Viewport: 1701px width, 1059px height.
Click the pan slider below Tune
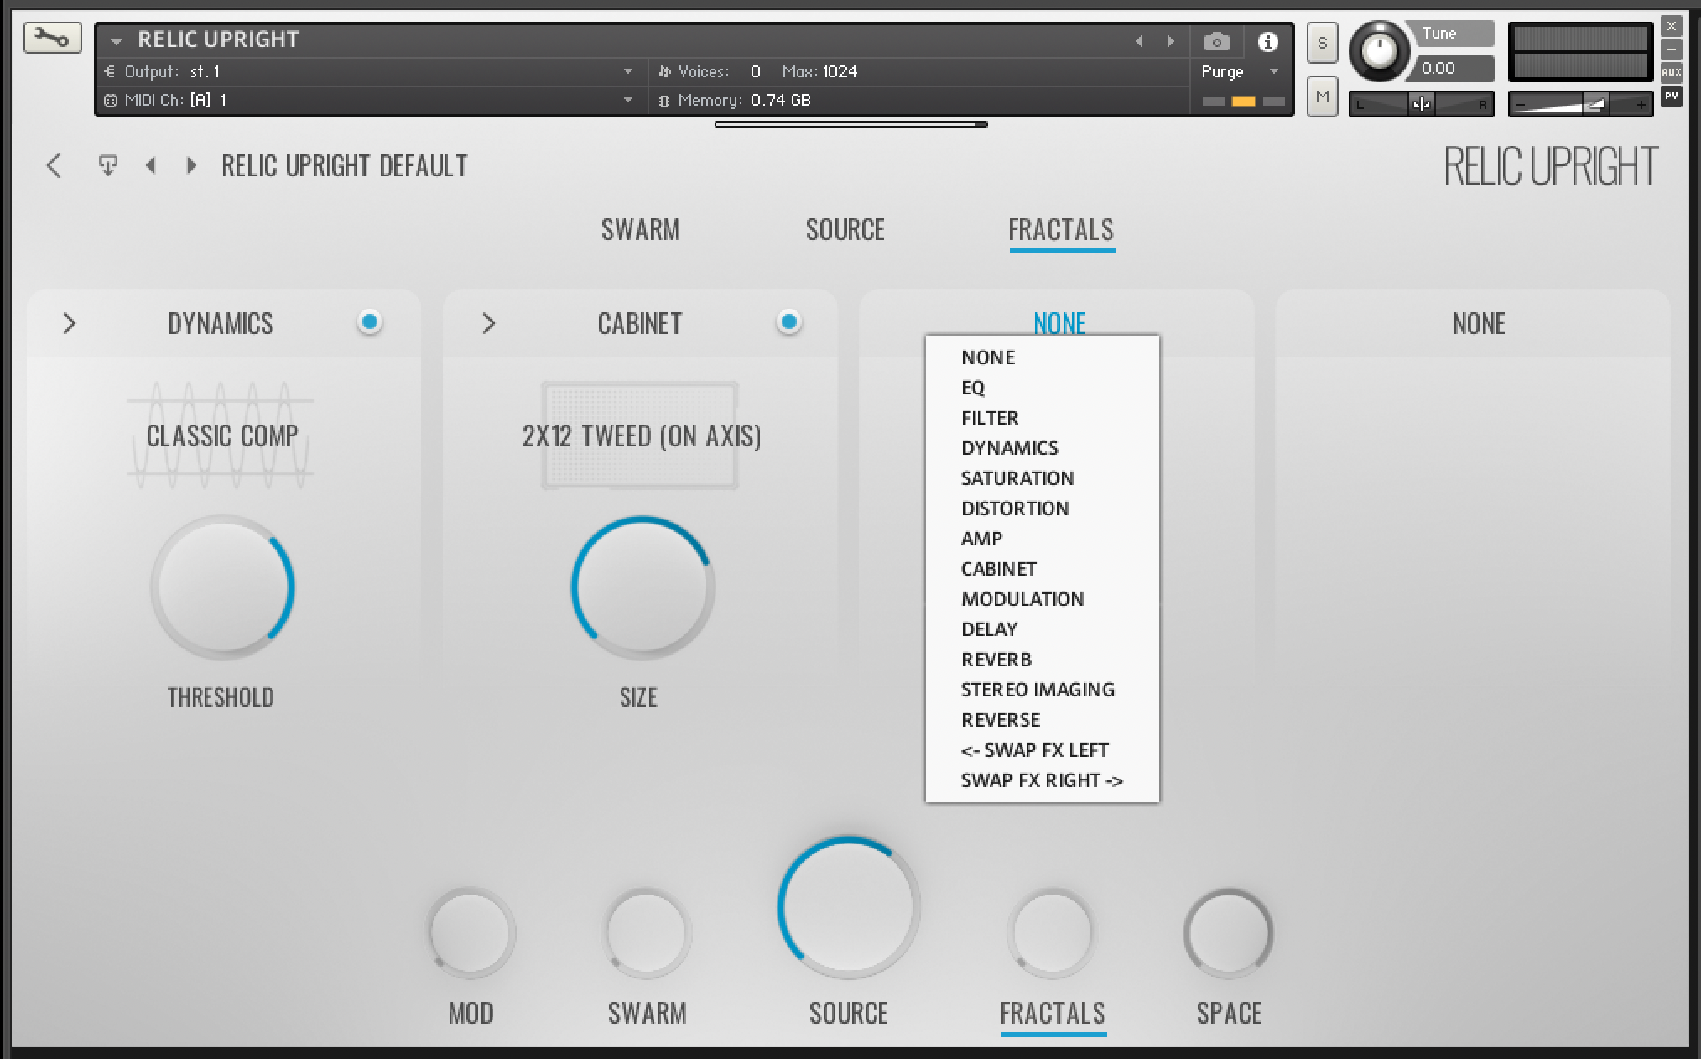coord(1421,104)
